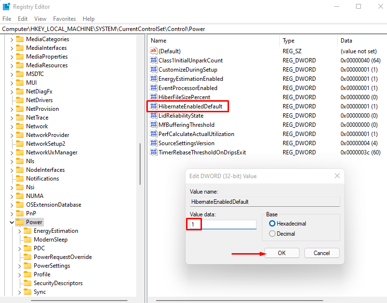
Task: Close the Edit DWORD dialog with X
Action: 337,176
